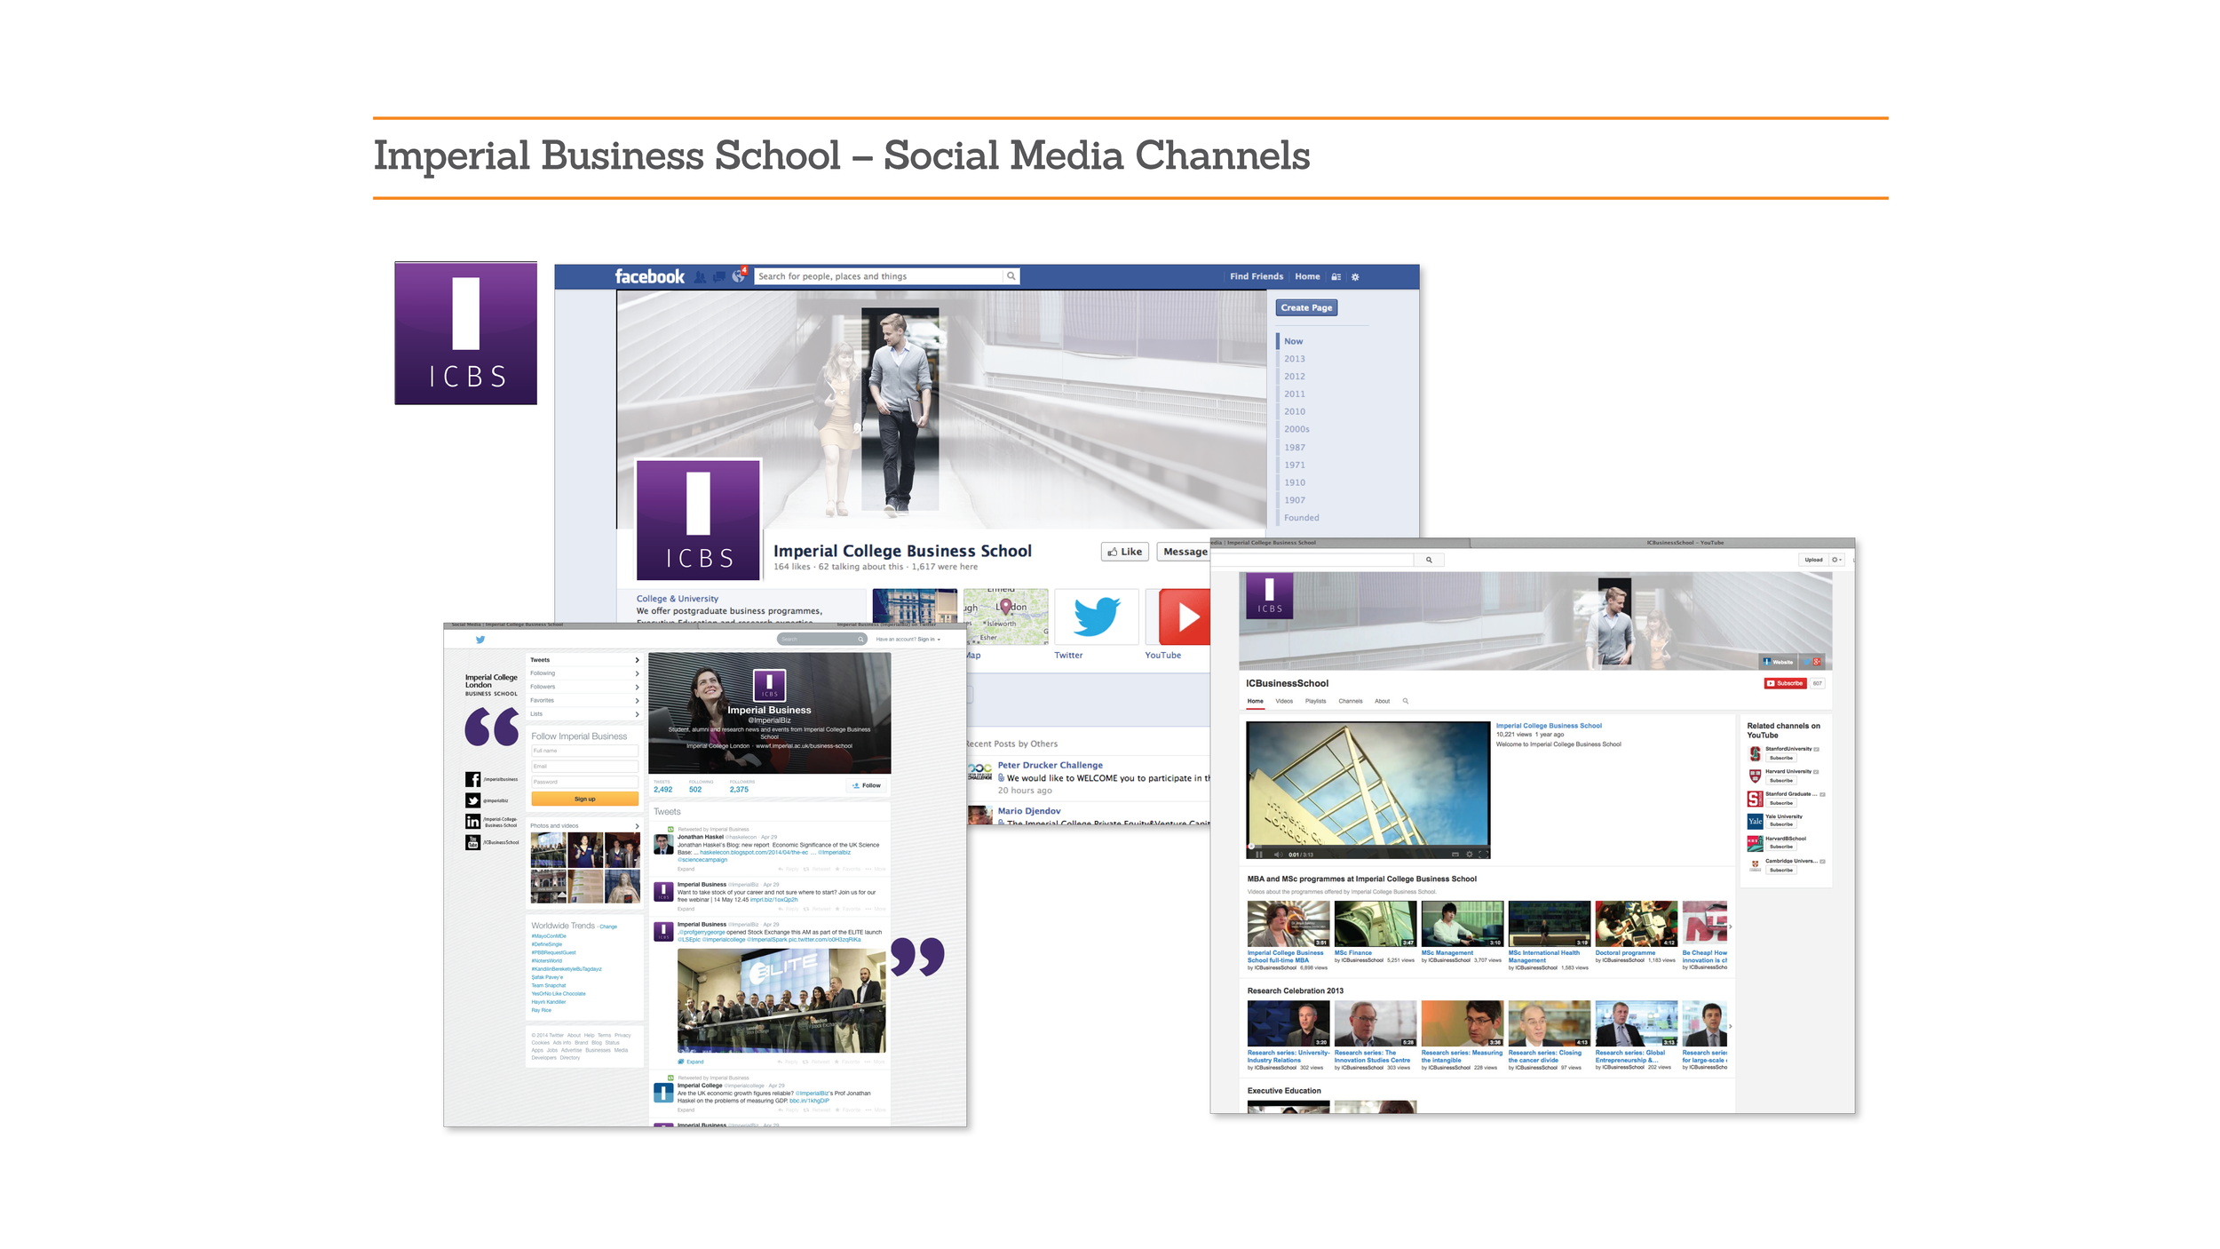Seek on the YouTube video progress bar
2220x1249 pixels.
(x=1368, y=847)
